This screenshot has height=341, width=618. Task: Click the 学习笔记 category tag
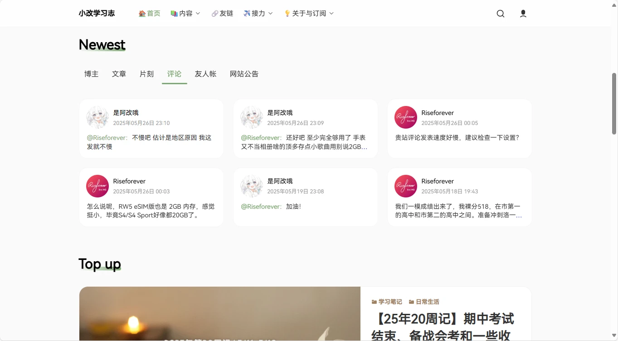click(x=387, y=302)
